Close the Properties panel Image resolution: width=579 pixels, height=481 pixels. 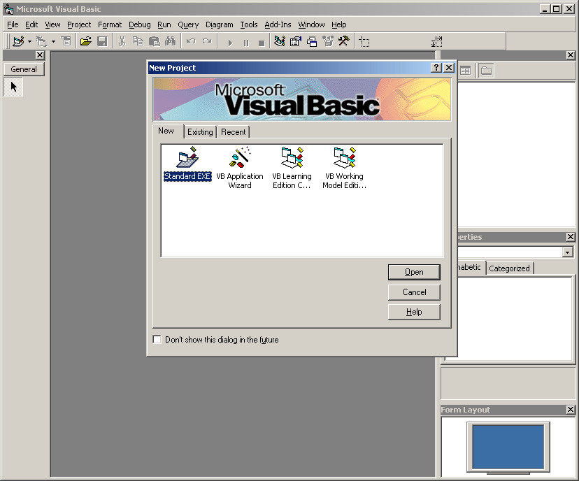(570, 236)
